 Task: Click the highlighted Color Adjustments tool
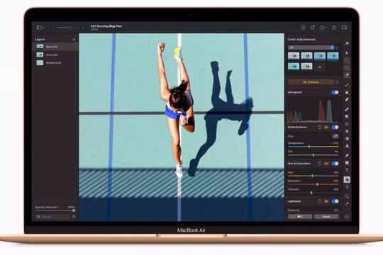coord(347,180)
